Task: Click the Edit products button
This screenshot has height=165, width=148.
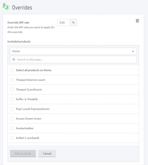Action: coord(23,153)
